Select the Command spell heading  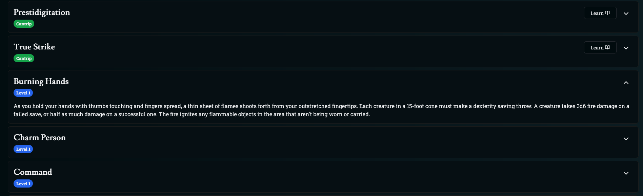(x=33, y=172)
